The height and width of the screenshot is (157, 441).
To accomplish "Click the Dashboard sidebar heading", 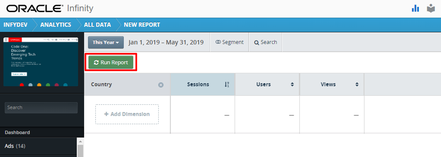I will (17, 132).
